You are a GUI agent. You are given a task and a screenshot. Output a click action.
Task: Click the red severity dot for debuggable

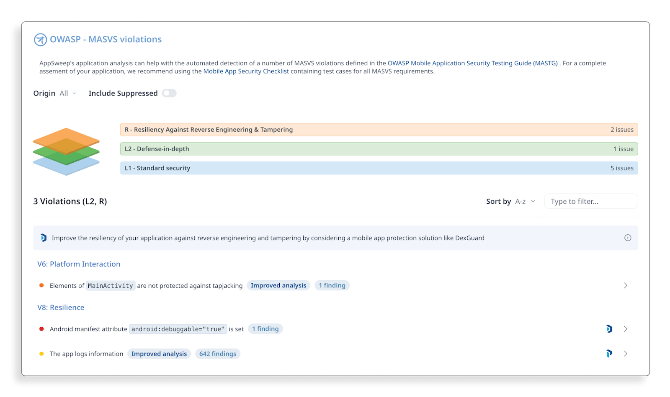coord(41,329)
